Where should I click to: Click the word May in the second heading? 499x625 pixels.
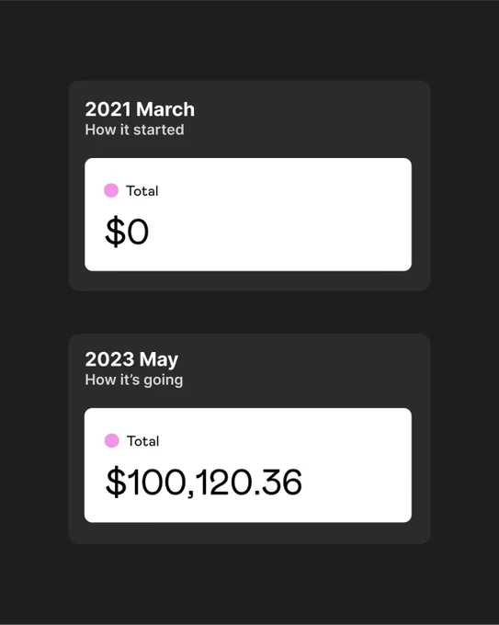coord(159,360)
